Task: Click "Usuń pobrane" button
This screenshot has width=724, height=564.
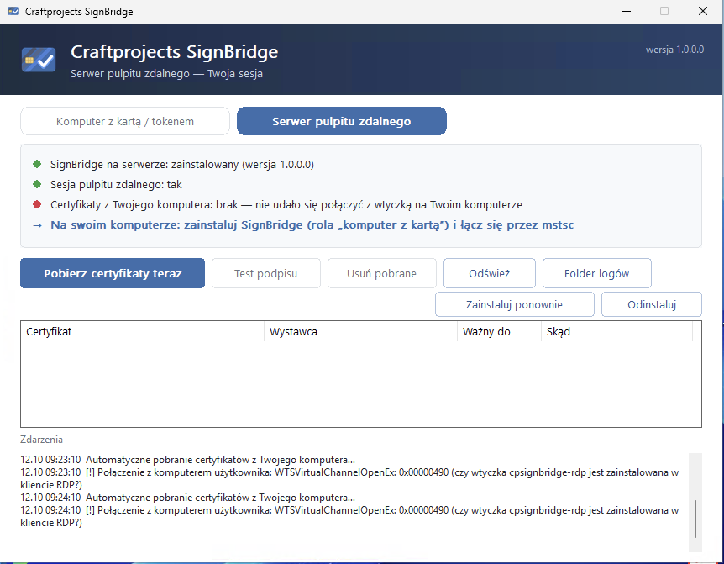Action: [382, 274]
